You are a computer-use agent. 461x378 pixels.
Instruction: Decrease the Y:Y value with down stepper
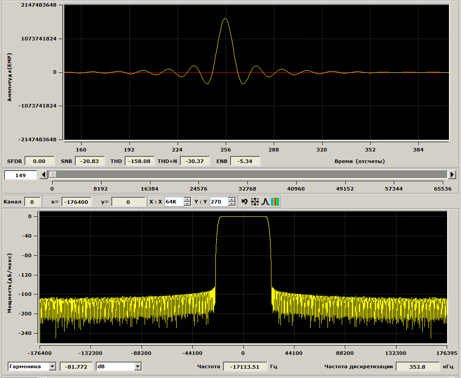coord(232,204)
